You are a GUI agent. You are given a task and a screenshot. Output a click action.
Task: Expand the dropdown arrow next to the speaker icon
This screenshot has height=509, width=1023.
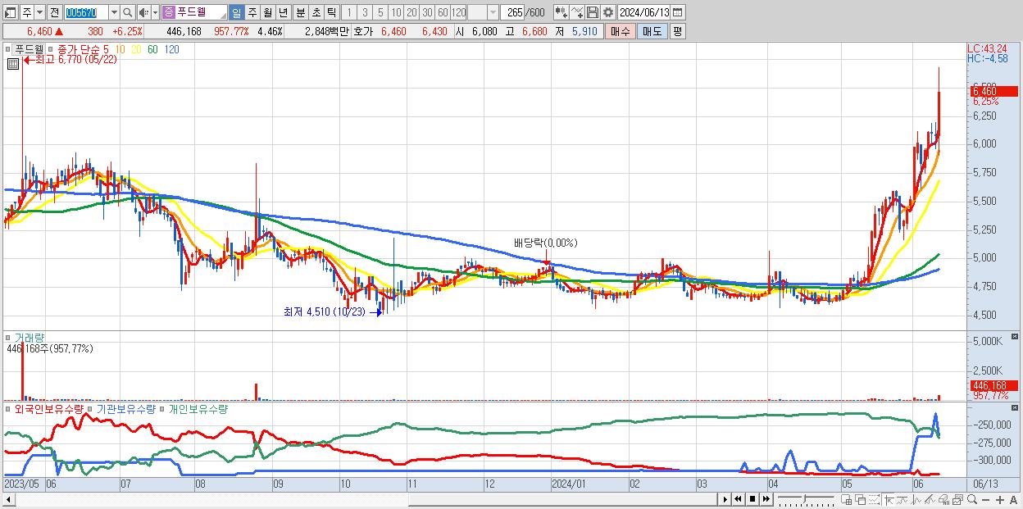point(155,12)
